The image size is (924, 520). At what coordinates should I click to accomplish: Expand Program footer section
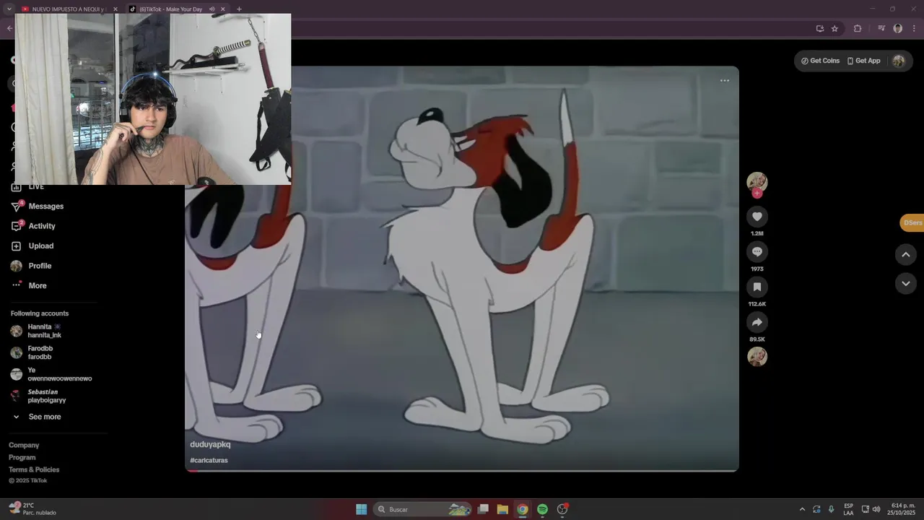22,457
